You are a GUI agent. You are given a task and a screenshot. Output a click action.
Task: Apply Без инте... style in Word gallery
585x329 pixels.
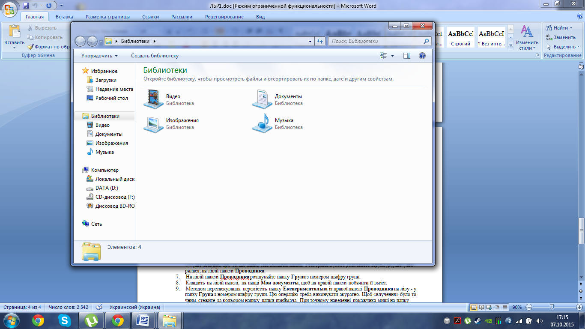click(491, 38)
